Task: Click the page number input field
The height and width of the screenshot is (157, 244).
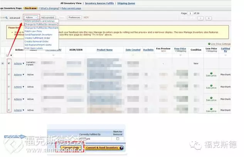Action: (x=190, y=14)
